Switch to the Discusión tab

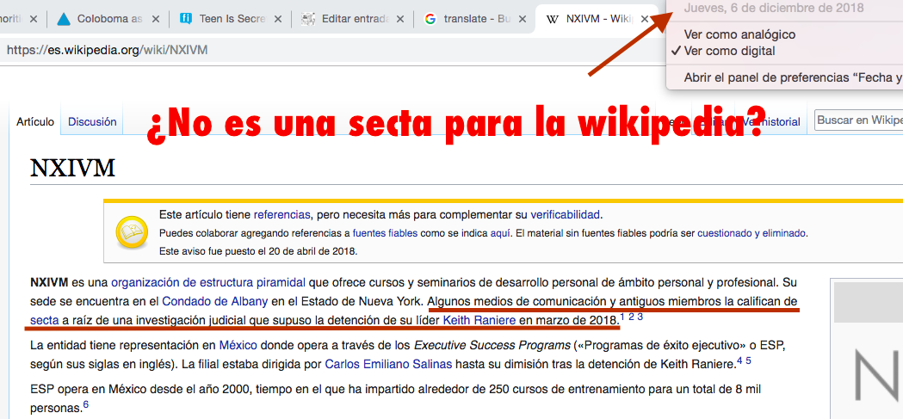(x=92, y=122)
